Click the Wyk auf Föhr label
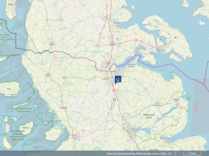The image size is (209, 156). point(16,95)
